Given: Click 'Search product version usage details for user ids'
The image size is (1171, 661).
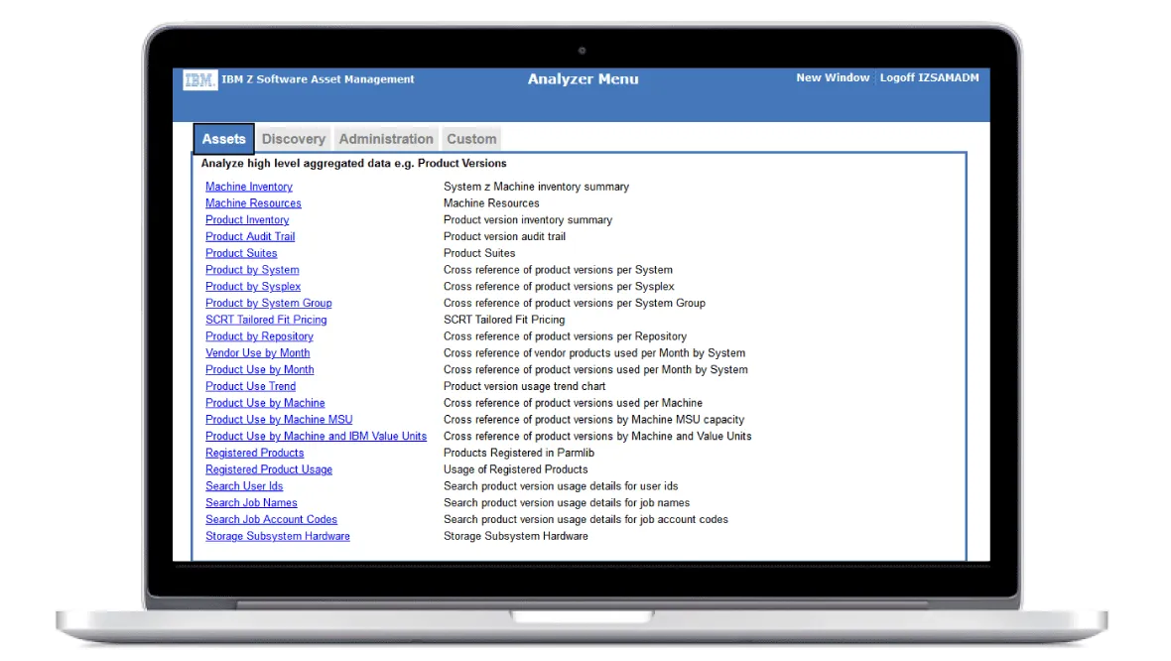Looking at the screenshot, I should tap(561, 486).
